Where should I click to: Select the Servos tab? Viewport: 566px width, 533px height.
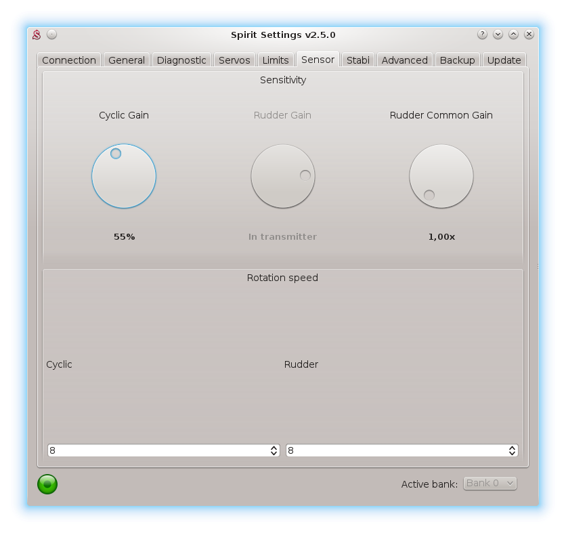click(234, 60)
